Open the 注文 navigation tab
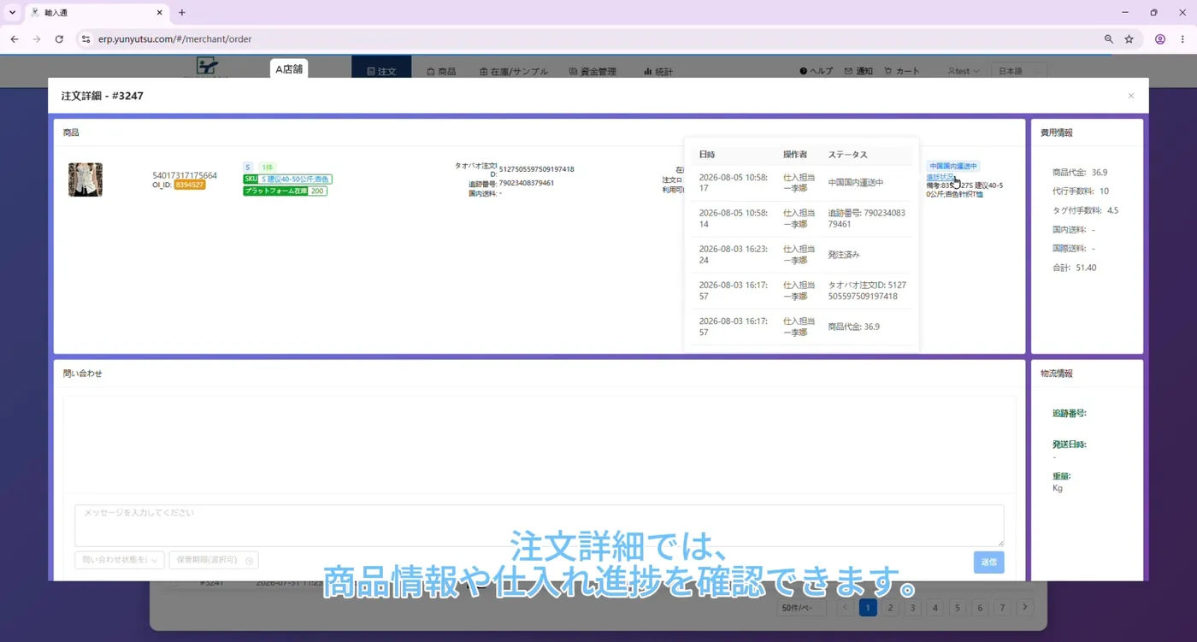 [381, 71]
